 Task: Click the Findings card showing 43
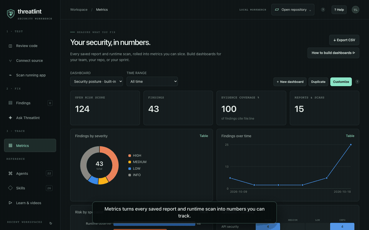coord(178,108)
